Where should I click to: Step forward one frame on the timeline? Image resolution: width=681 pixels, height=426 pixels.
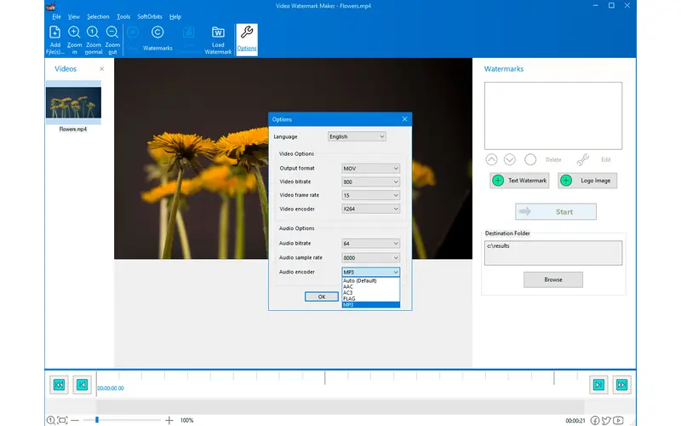[x=598, y=385]
